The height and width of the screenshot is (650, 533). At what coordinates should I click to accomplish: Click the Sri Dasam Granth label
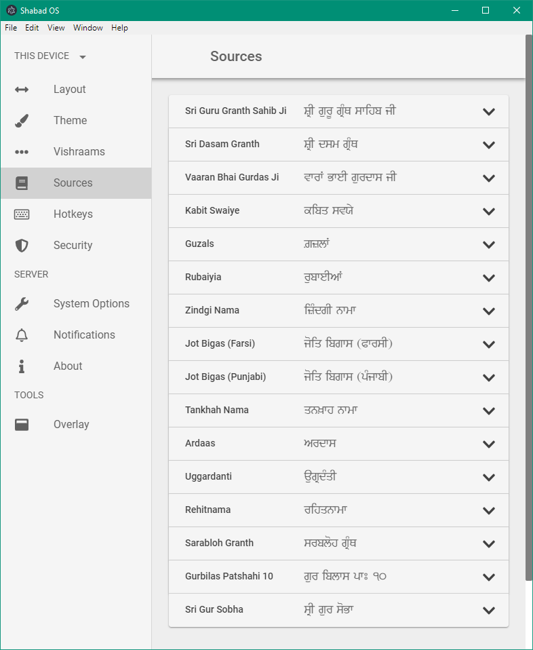222,145
